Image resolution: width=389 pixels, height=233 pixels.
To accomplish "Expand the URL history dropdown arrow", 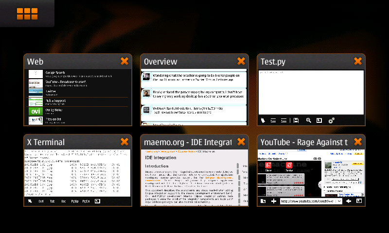I will [x=339, y=201].
